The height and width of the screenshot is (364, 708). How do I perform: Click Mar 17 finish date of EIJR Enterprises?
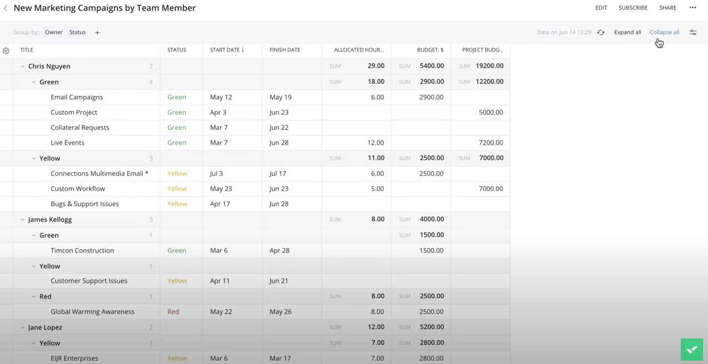[x=280, y=358]
